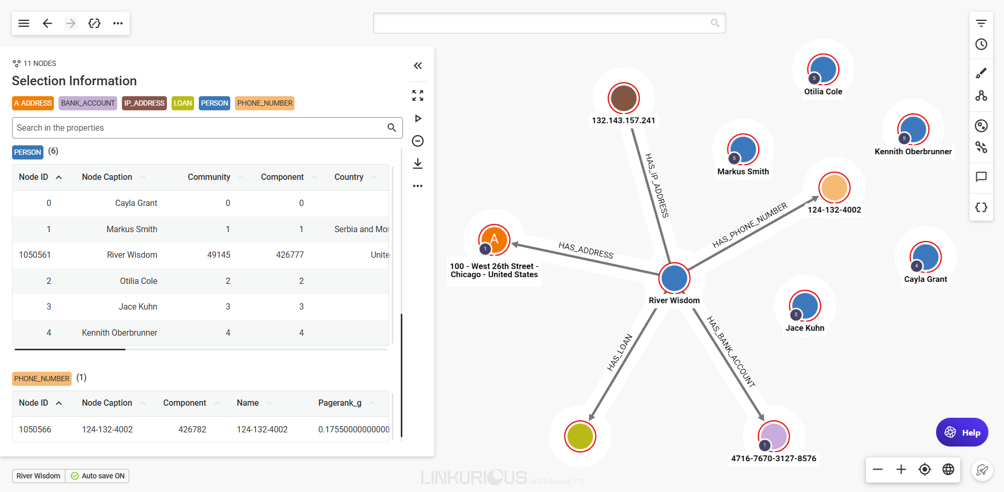Switch to geographic globe mode
The width and height of the screenshot is (1004, 492).
point(948,470)
